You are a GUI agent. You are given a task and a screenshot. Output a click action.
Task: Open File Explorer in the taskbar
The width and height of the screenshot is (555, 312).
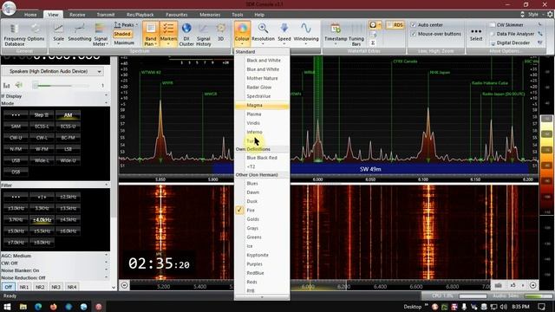23,307
